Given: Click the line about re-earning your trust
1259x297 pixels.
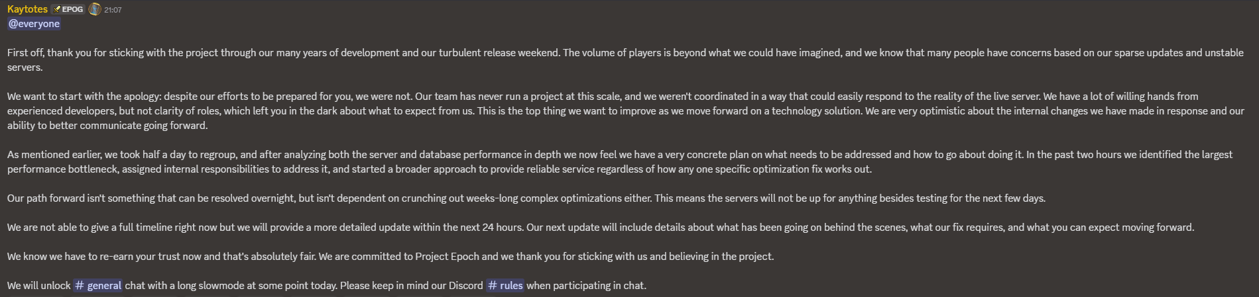Looking at the screenshot, I should [x=390, y=256].
